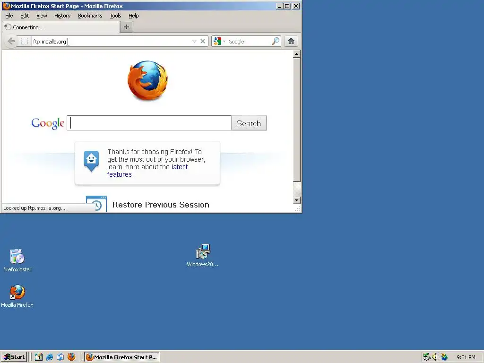This screenshot has height=363, width=484.
Task: Click the Firefox icon in title bar
Action: tap(6, 6)
